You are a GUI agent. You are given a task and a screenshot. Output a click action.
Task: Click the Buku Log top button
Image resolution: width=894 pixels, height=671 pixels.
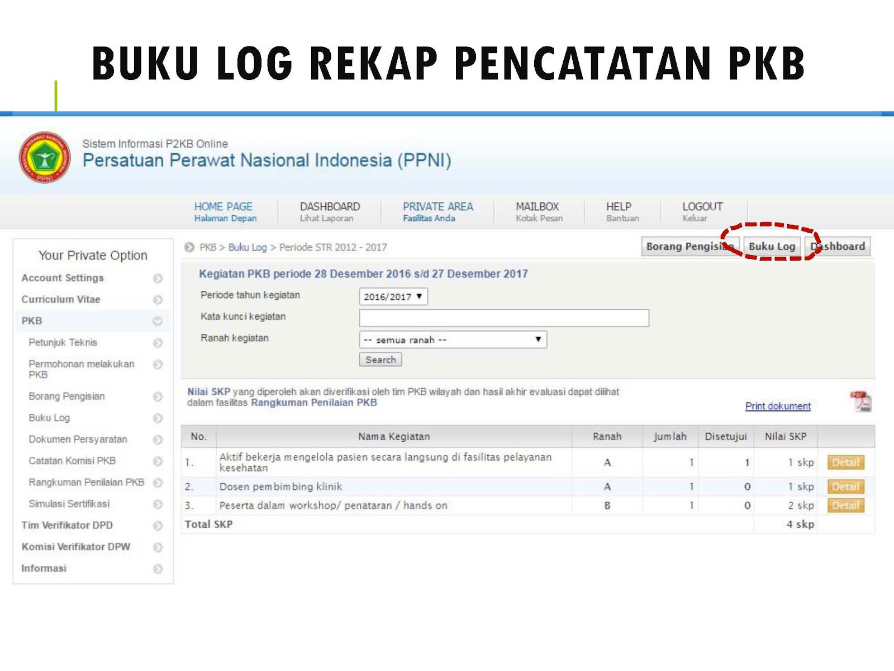tap(772, 247)
